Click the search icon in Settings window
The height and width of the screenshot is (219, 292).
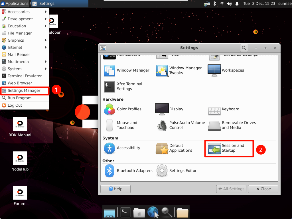pos(244,48)
